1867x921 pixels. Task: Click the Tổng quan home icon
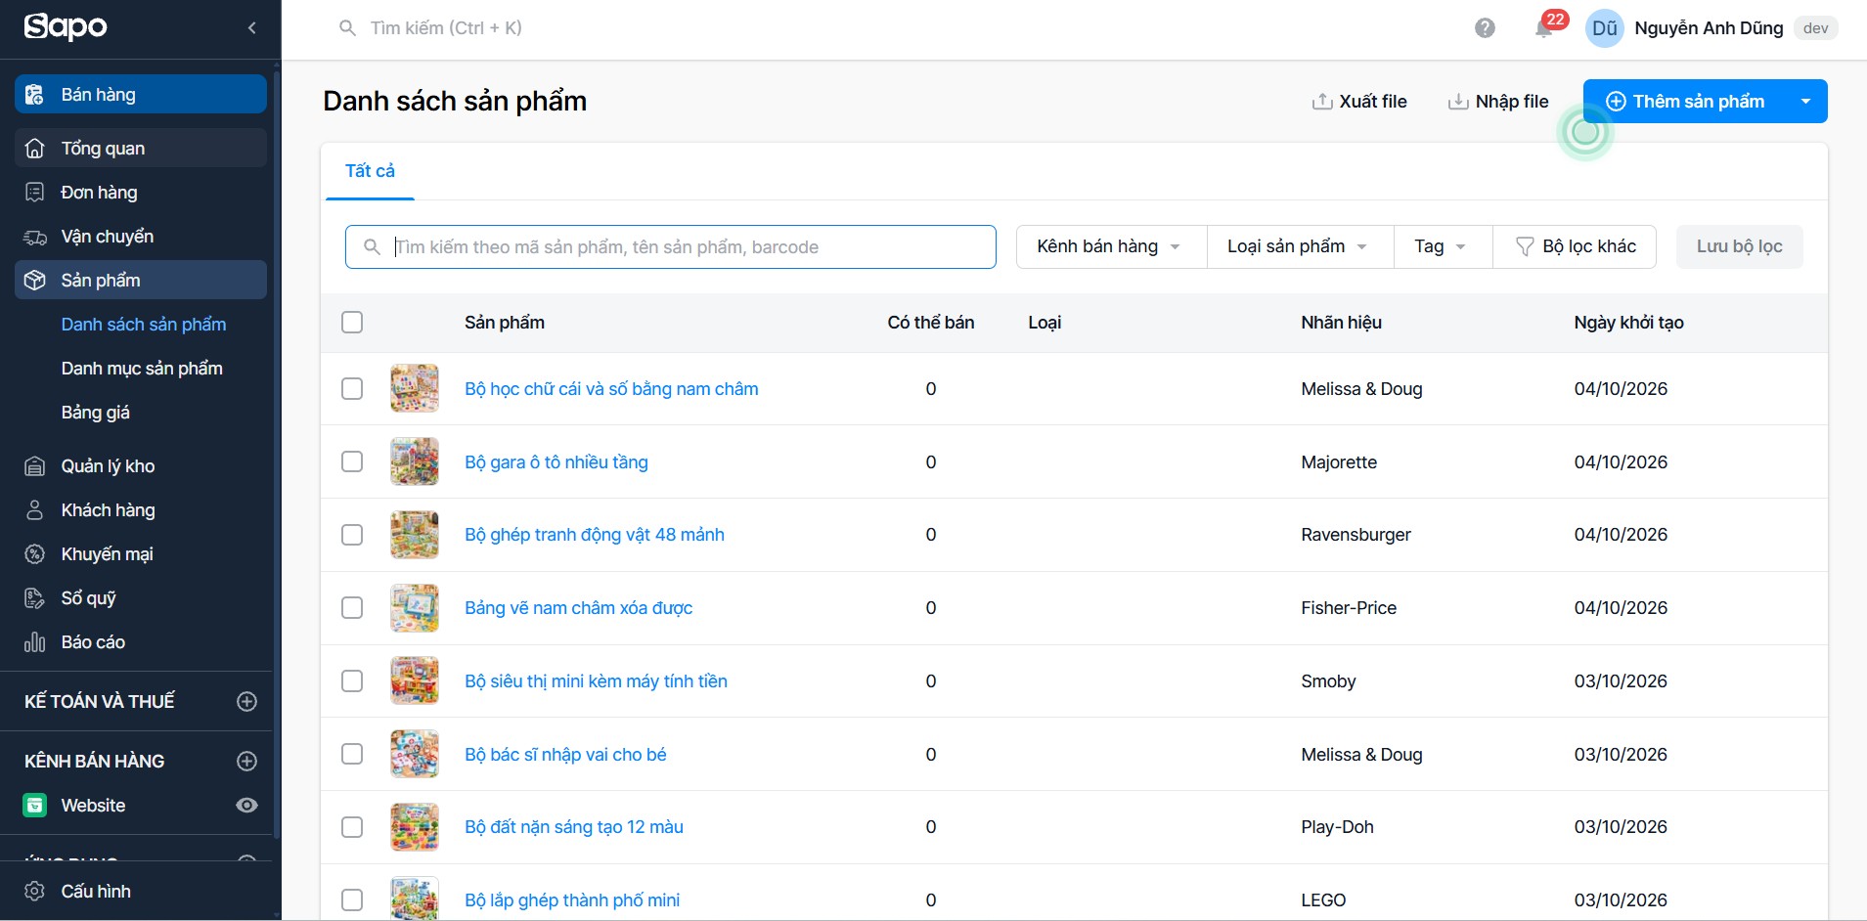35,149
